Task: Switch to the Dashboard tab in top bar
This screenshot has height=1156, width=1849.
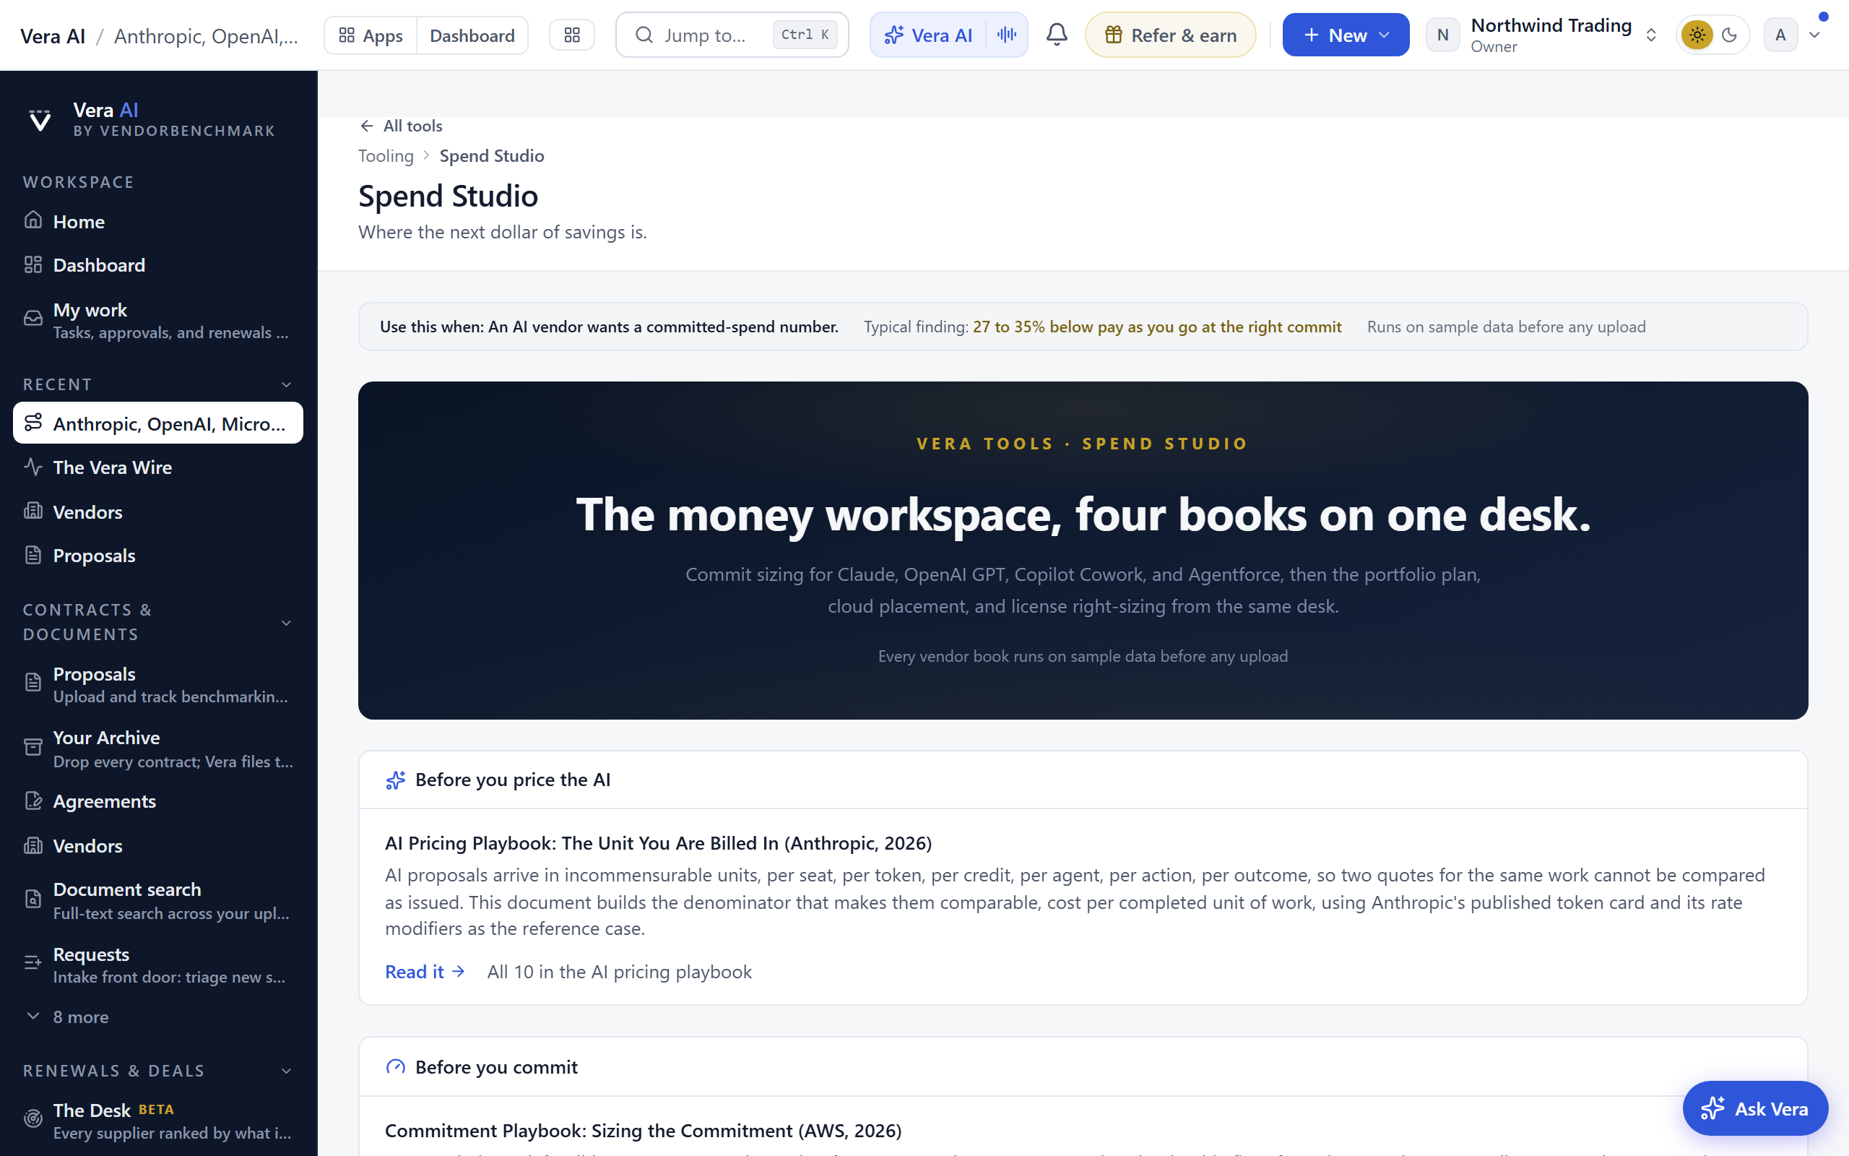Action: [472, 35]
